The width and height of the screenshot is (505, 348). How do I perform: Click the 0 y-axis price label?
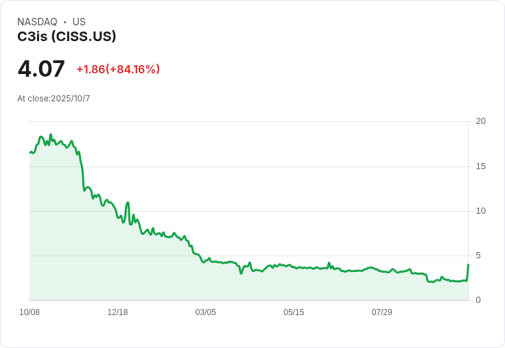[x=478, y=300]
